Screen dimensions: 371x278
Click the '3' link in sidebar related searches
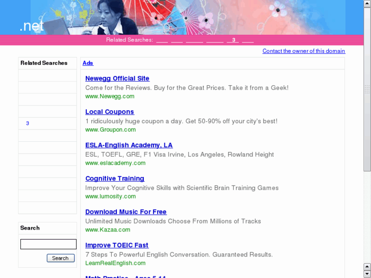point(28,123)
